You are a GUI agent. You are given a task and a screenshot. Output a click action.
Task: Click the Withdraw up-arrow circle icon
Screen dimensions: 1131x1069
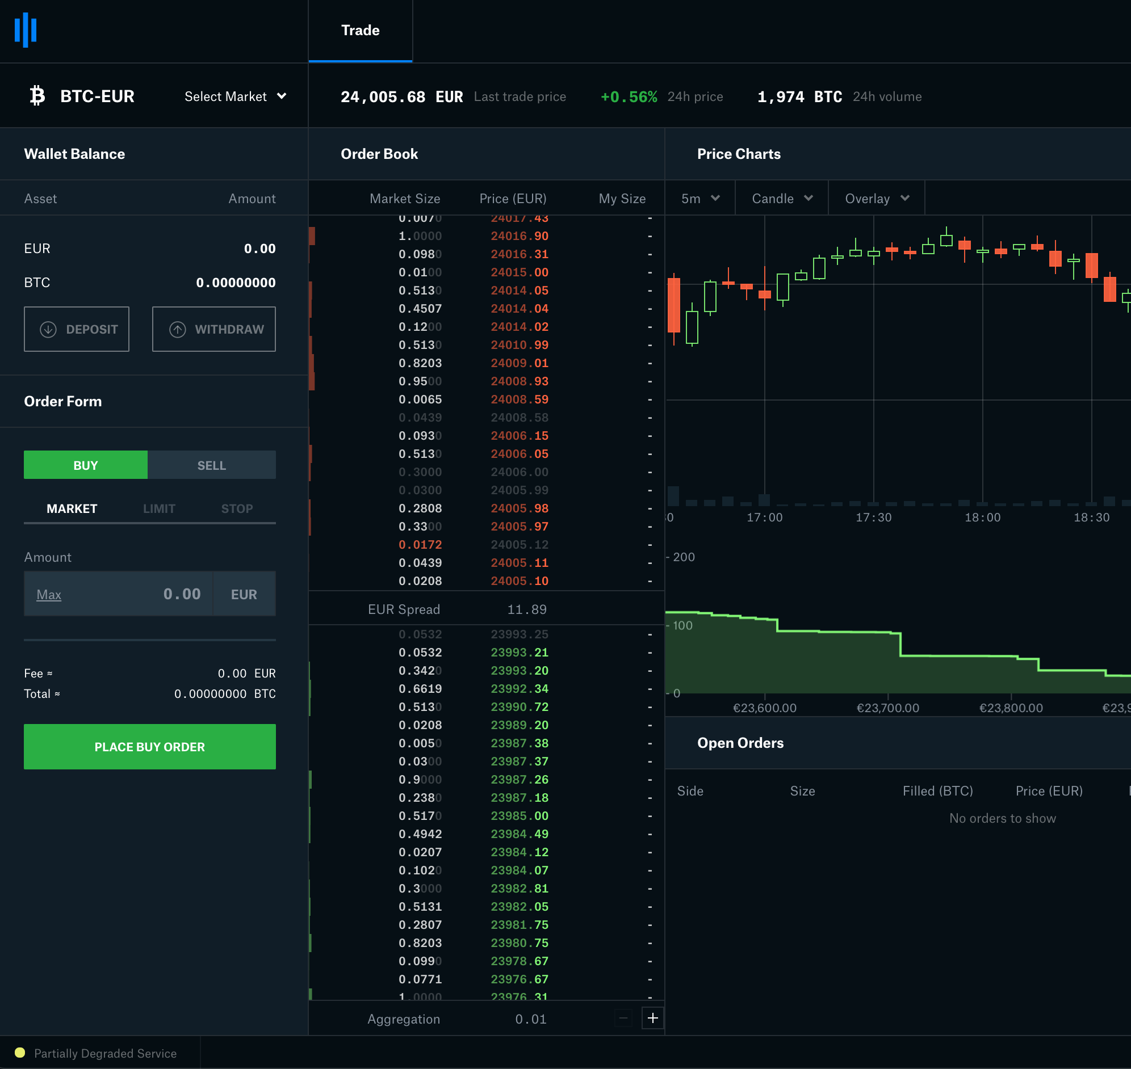click(177, 329)
